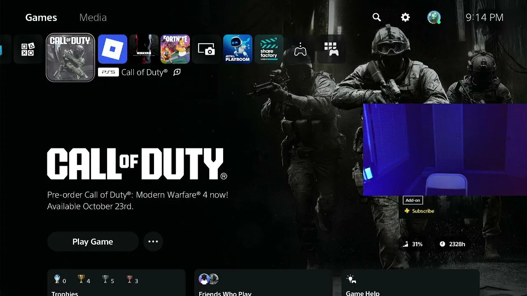Open the Trophies card
The width and height of the screenshot is (527, 296).
(117, 283)
